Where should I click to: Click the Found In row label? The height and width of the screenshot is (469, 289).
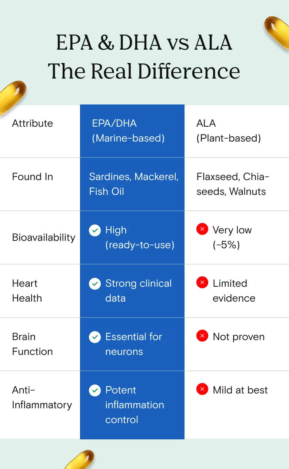click(x=33, y=177)
